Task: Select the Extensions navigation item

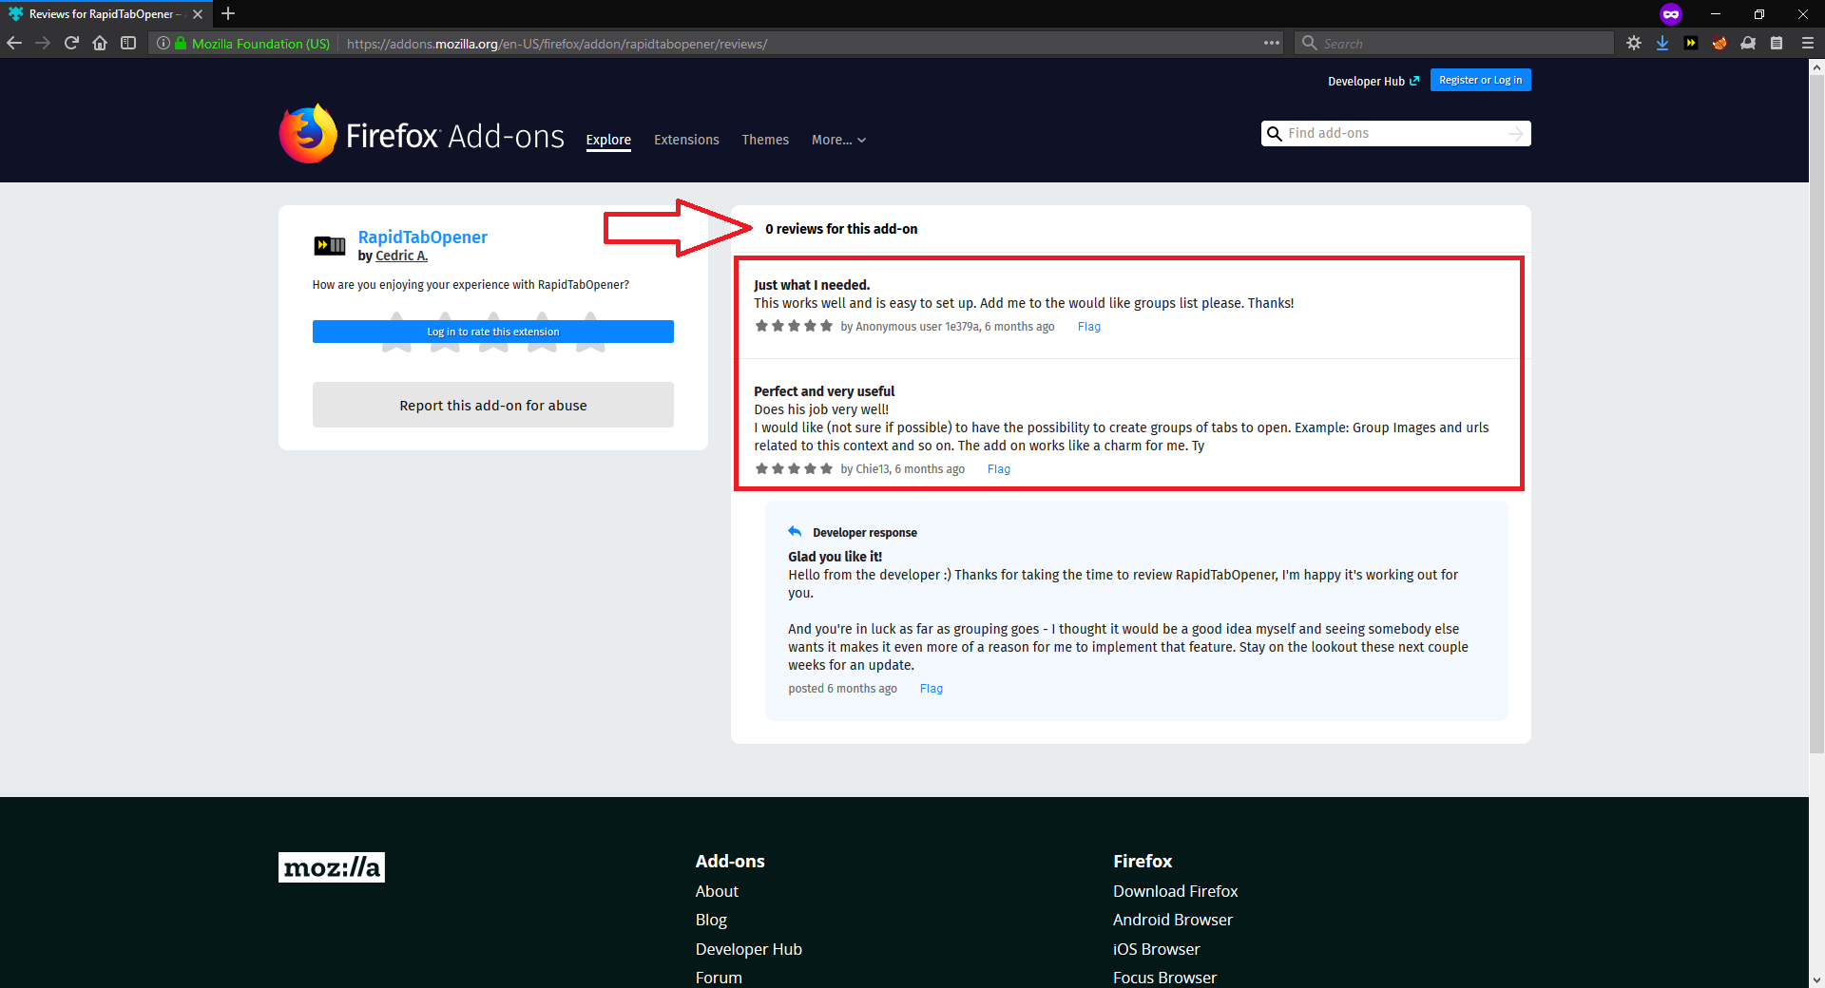Action: (x=685, y=140)
